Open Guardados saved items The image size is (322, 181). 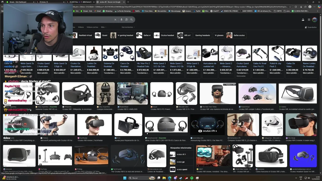pyautogui.click(x=310, y=27)
